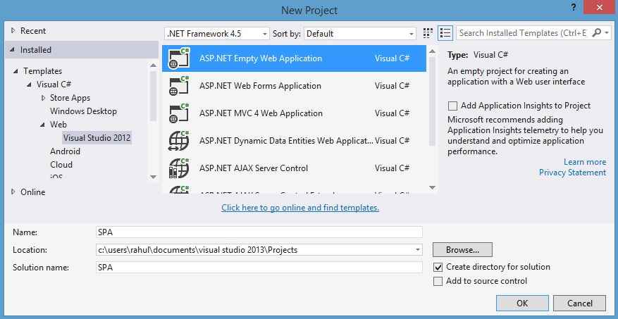
Task: Click the ASP.NET Web Forms Application icon
Action: point(179,86)
